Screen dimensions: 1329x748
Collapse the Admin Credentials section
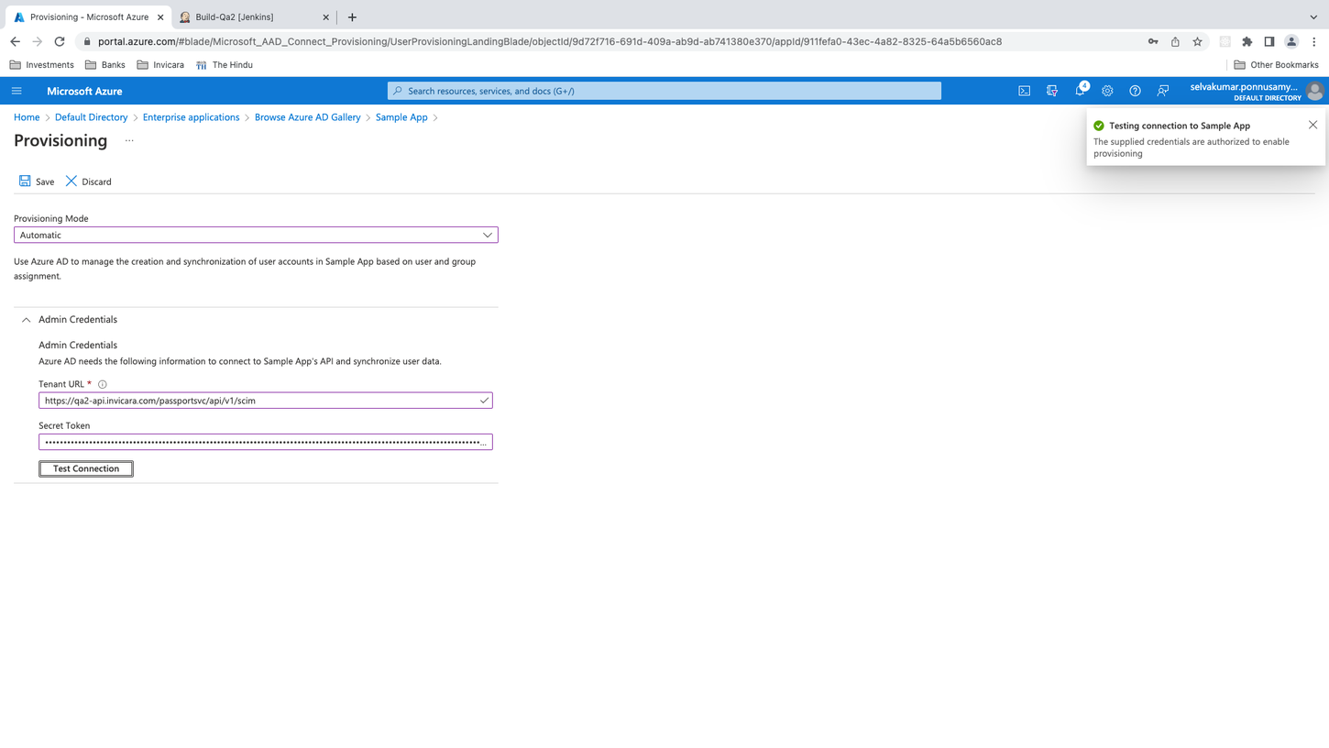coord(26,320)
